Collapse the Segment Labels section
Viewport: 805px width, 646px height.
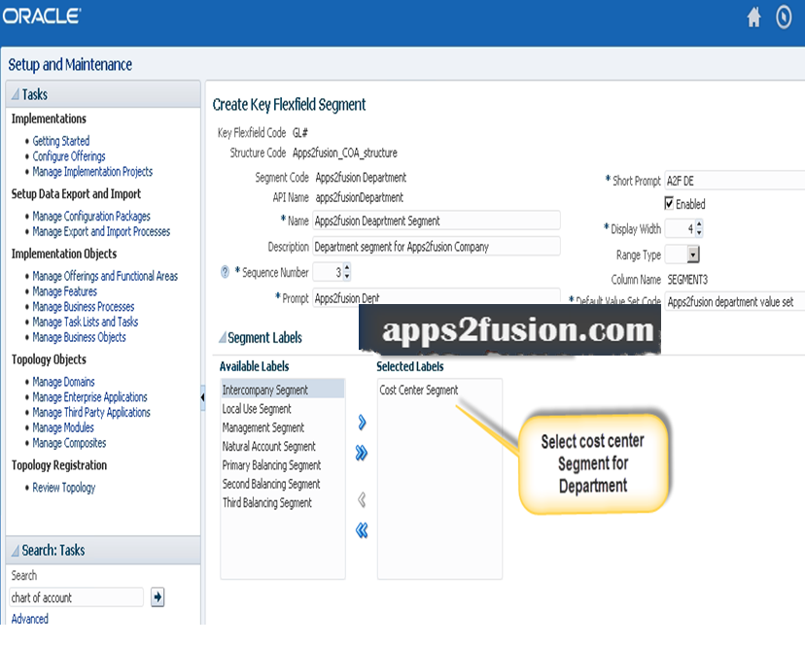point(223,338)
